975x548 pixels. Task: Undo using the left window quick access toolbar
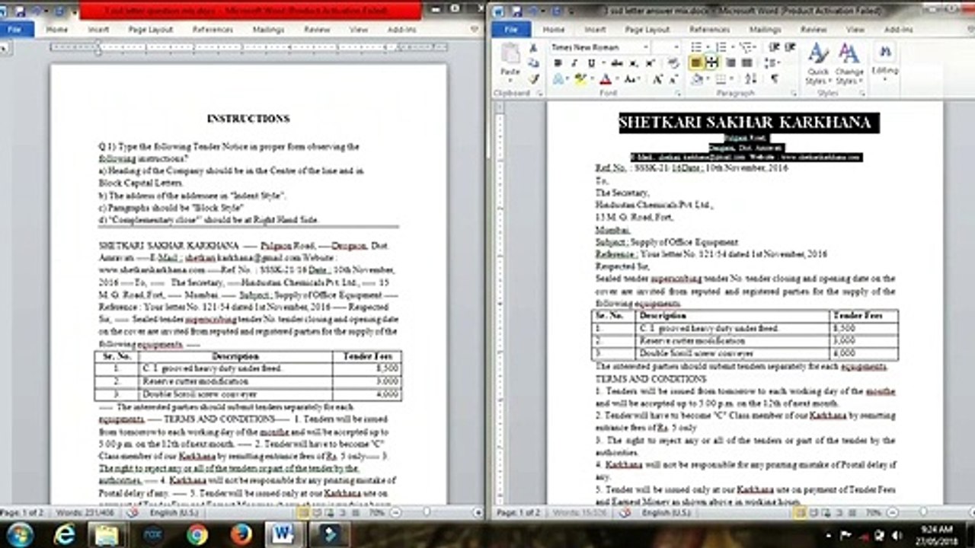37,11
